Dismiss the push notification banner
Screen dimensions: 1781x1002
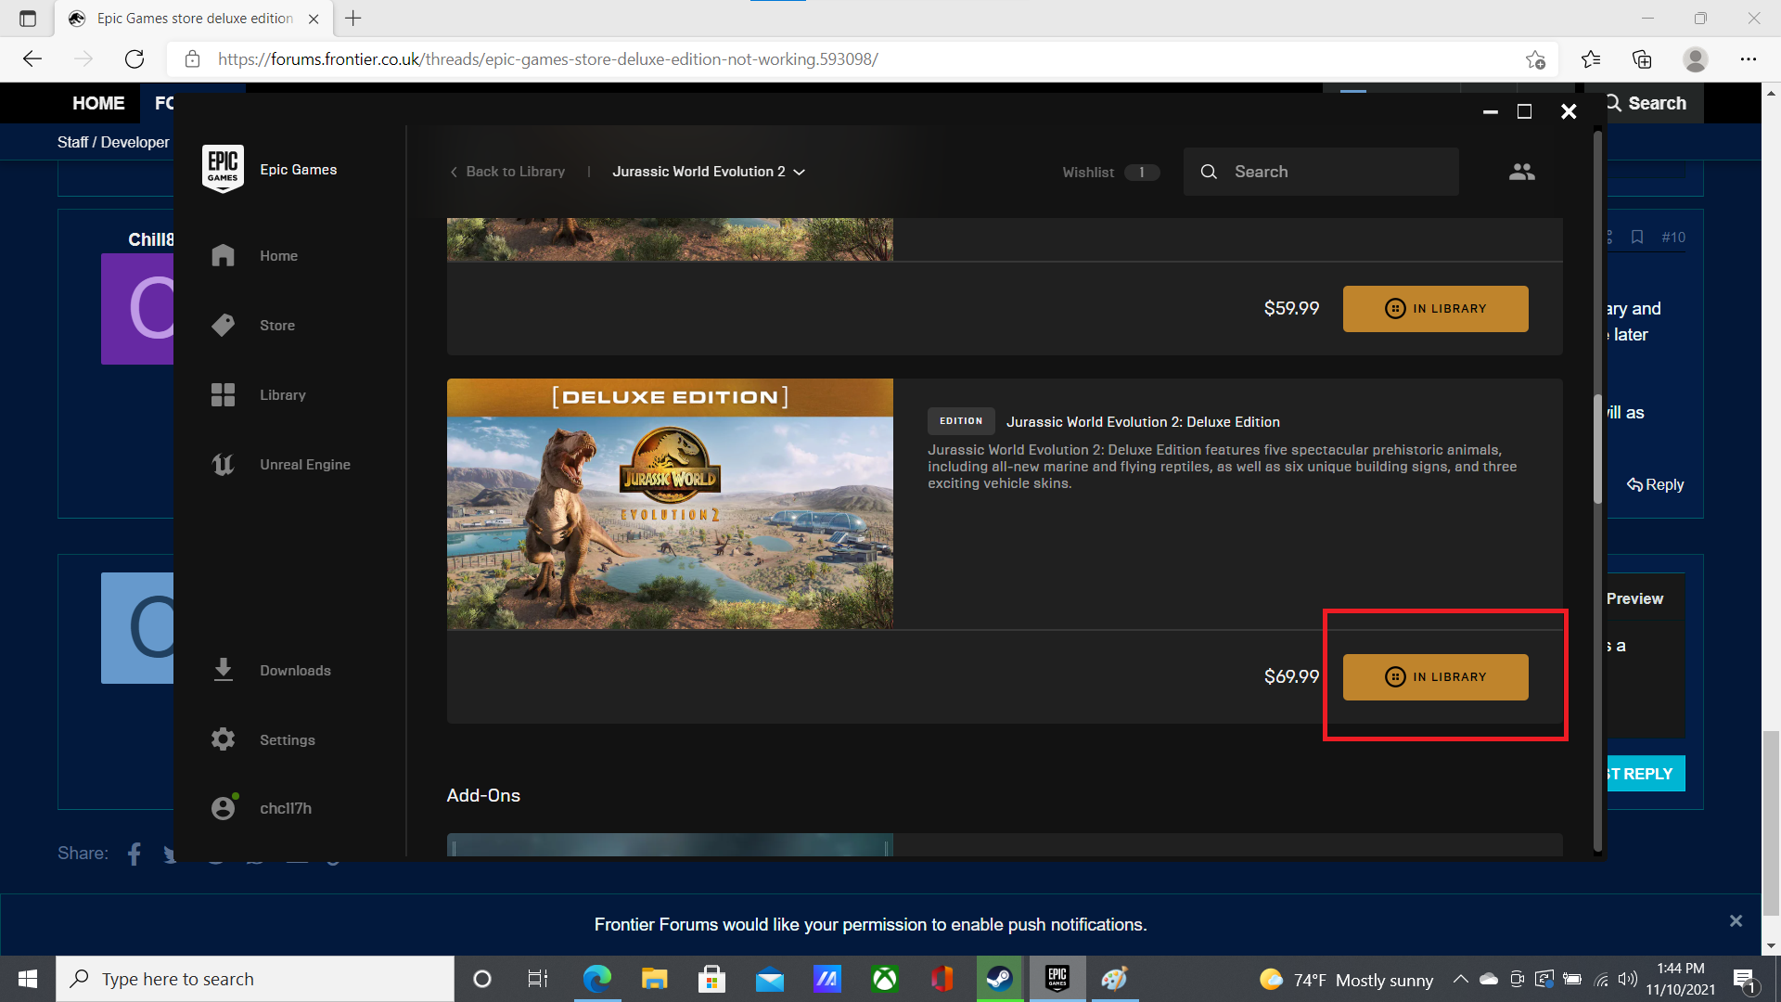coord(1736,920)
